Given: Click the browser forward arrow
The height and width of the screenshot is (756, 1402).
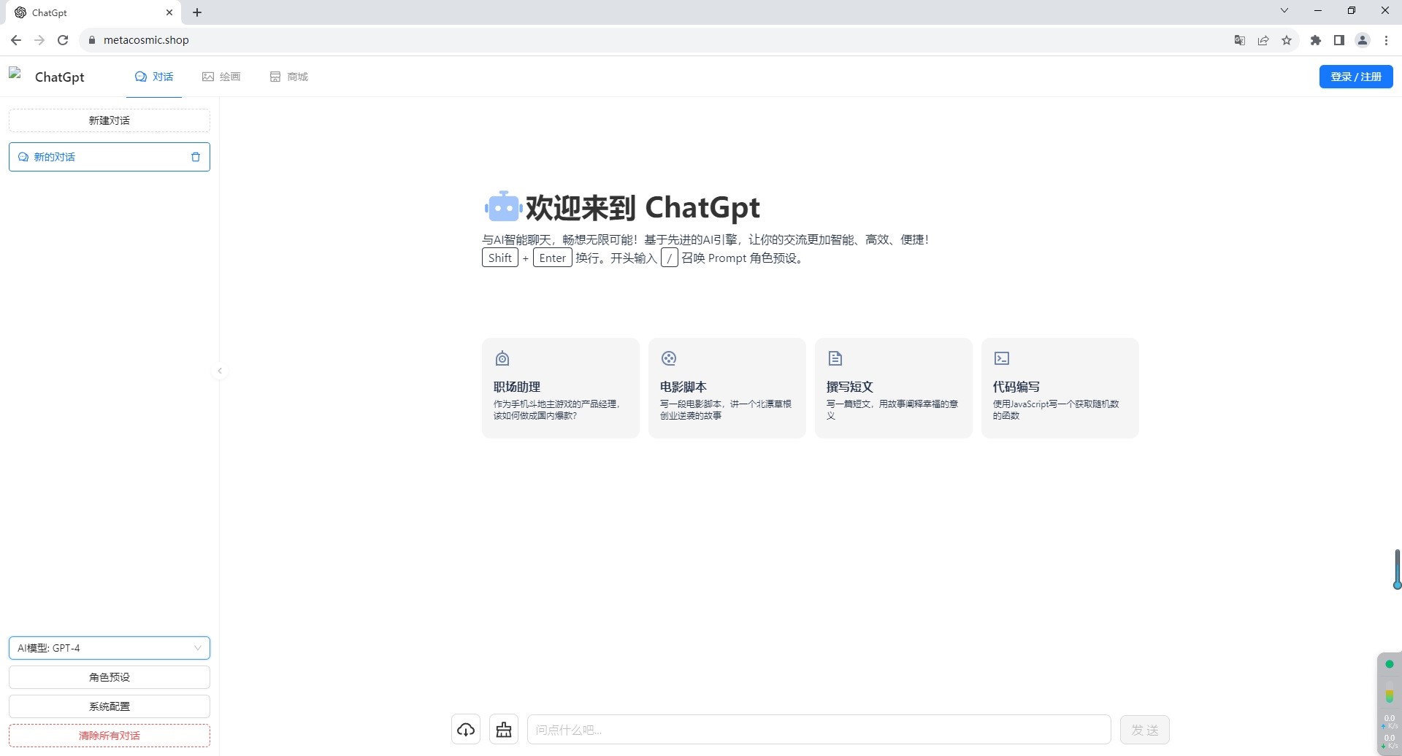Looking at the screenshot, I should coord(39,40).
